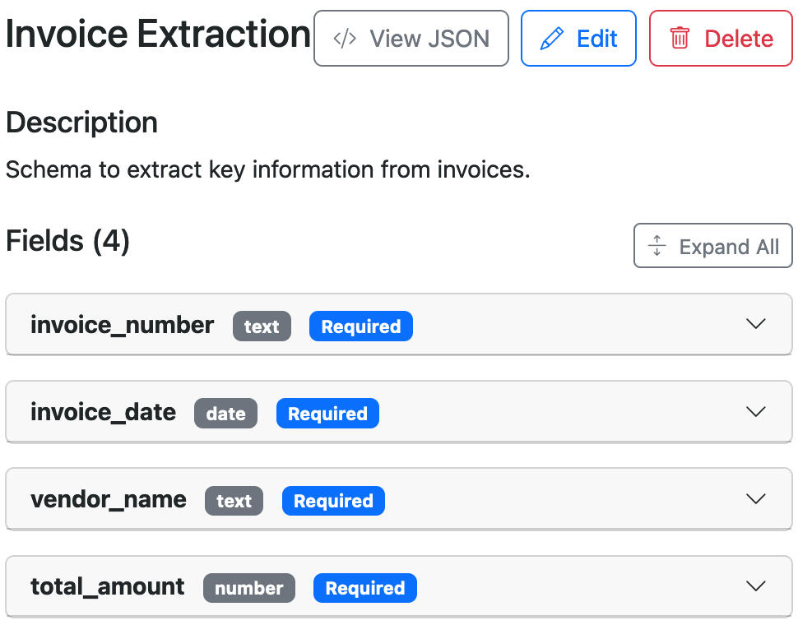Click the number type badge
Viewport: 798px width, 625px height.
click(x=248, y=588)
